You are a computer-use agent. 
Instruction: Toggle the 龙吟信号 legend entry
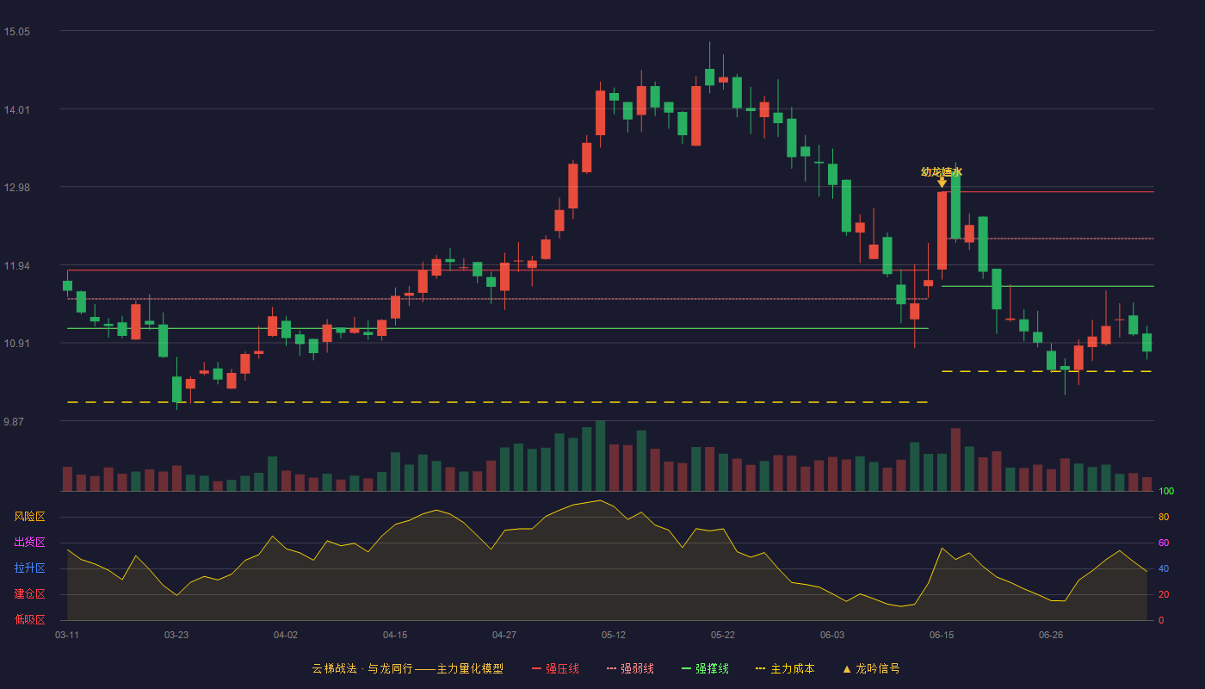871,668
